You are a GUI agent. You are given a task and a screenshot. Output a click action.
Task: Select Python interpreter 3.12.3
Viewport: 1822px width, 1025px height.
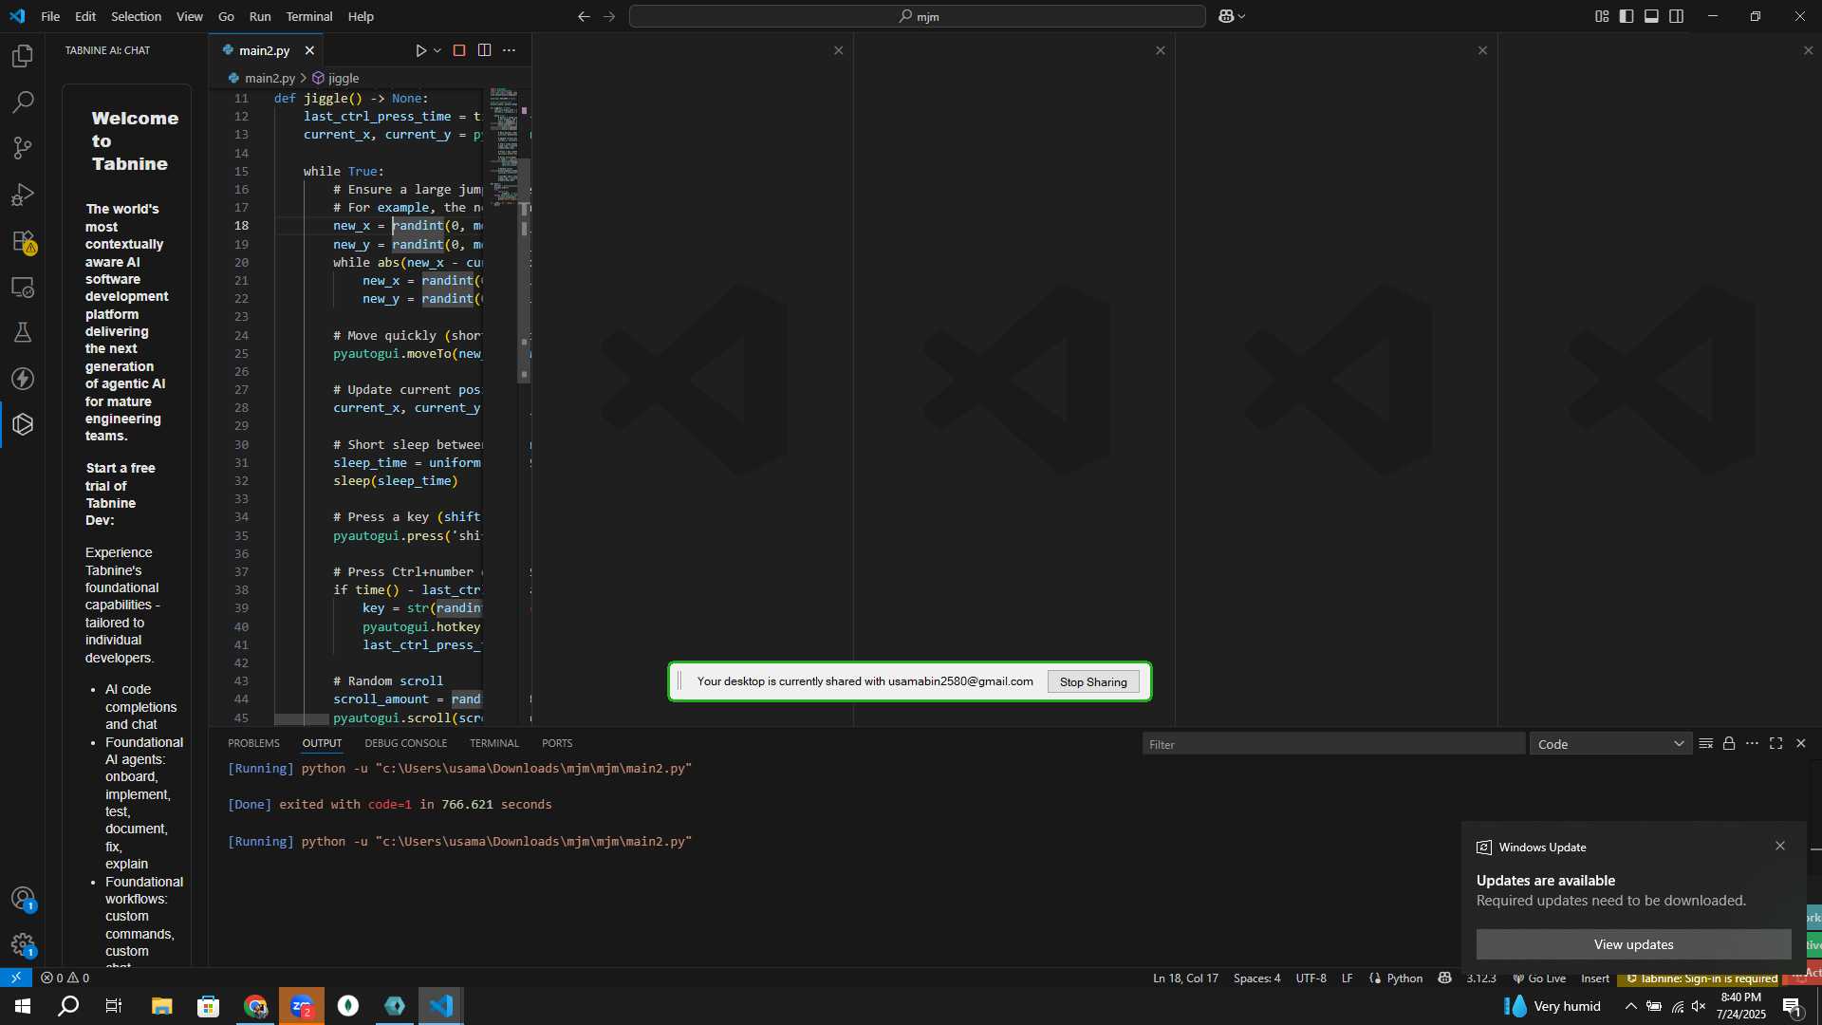1480,978
